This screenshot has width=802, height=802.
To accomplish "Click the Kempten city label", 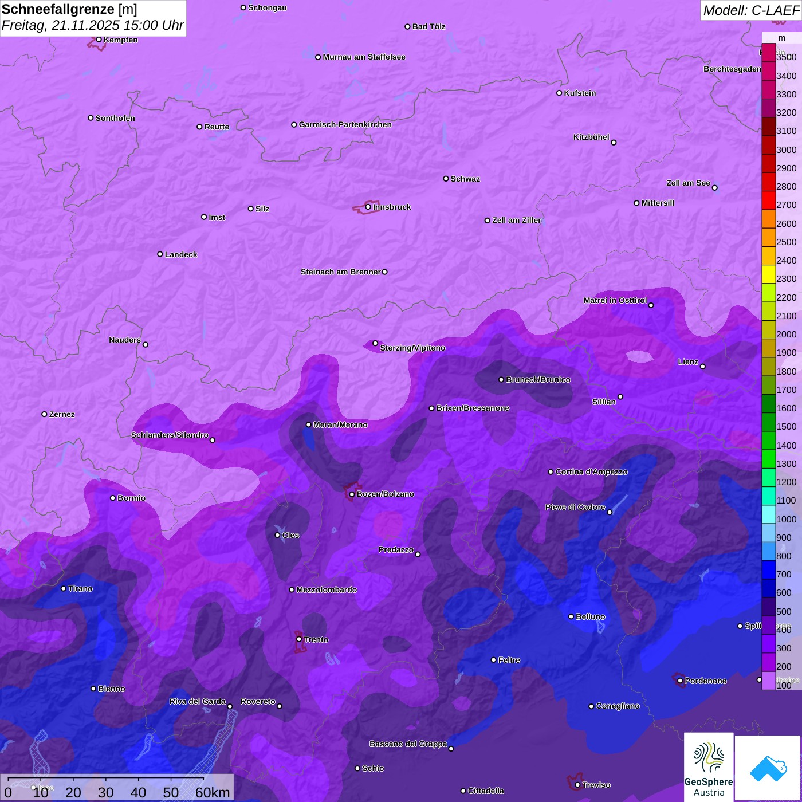I will (x=120, y=40).
